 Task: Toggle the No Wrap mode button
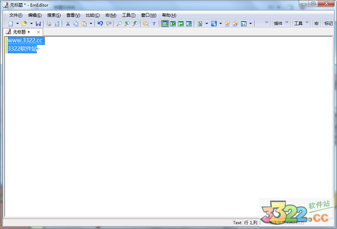point(165,24)
